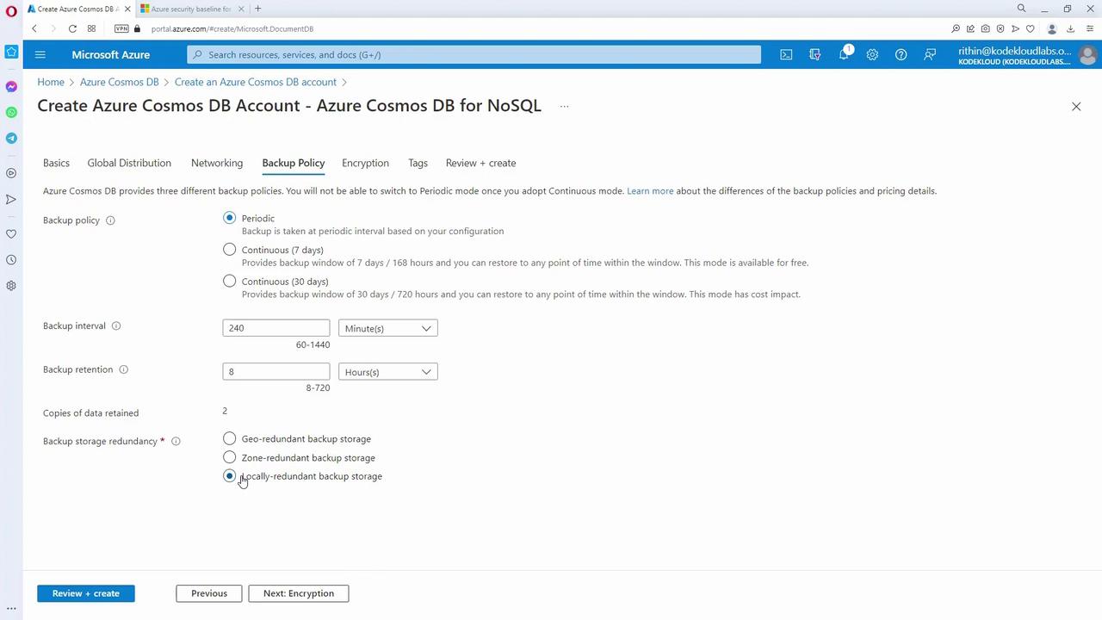Open Azure notifications bell
Viewport: 1102px width, 620px height.
click(x=844, y=54)
